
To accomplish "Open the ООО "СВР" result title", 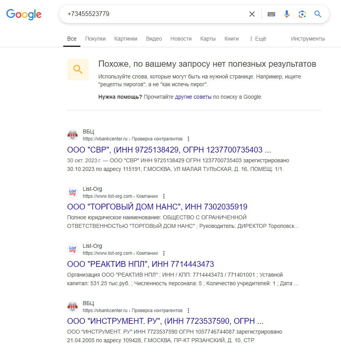I will (x=169, y=150).
